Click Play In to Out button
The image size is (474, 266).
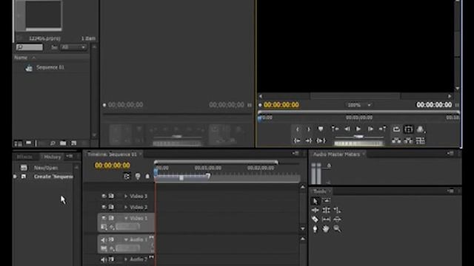click(x=321, y=141)
